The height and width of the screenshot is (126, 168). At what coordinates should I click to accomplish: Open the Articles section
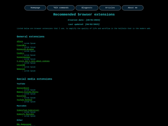point(110,8)
